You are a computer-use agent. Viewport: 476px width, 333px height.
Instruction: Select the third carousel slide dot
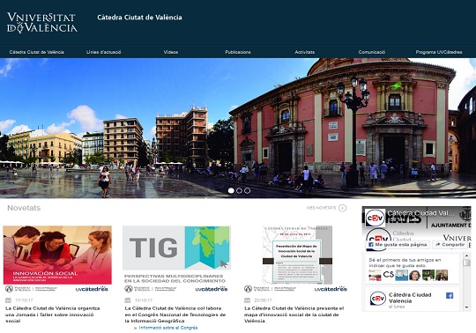pyautogui.click(x=248, y=191)
